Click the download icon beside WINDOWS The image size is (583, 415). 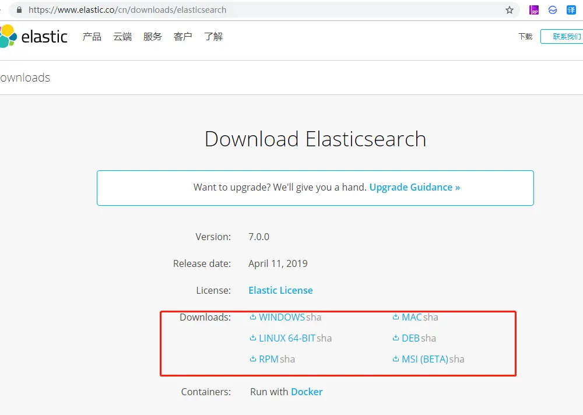253,317
